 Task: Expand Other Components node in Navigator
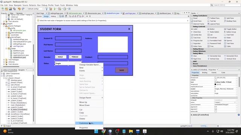point(2,73)
